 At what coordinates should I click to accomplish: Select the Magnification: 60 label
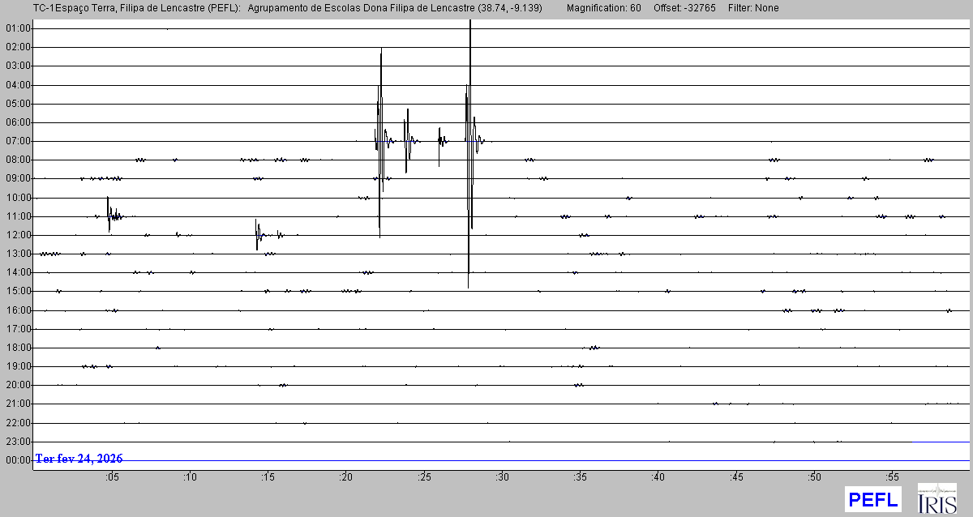pos(603,8)
